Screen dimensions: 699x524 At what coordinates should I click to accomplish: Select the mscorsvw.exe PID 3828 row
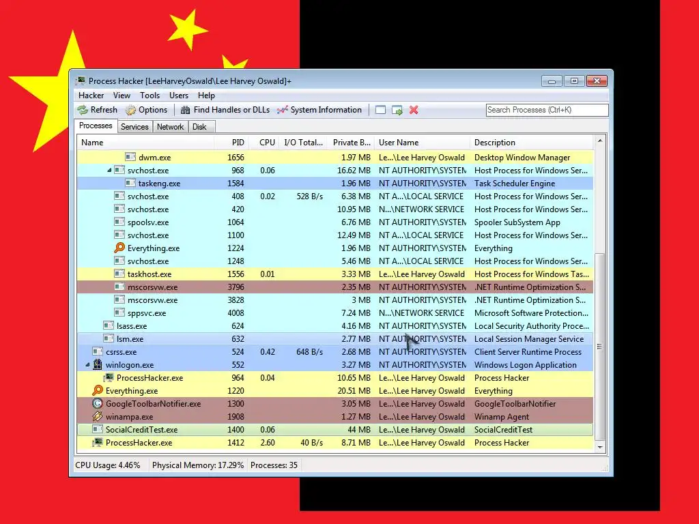(335, 300)
